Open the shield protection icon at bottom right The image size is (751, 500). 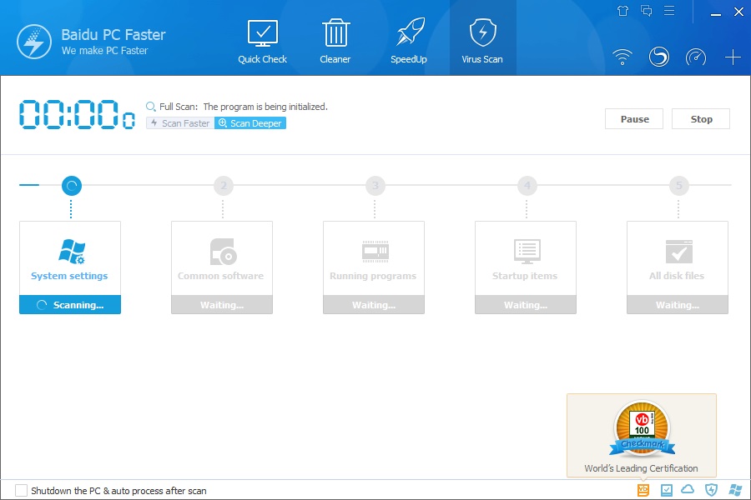point(710,489)
